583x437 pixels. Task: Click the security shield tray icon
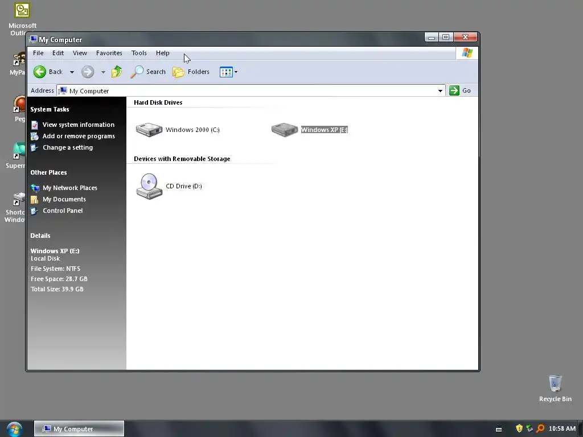coord(519,428)
